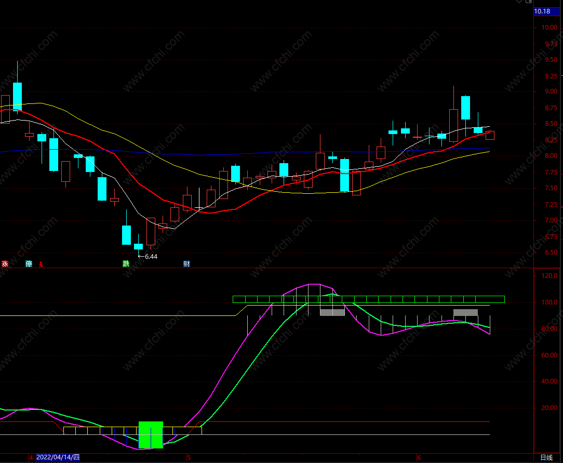Click the teal 停 event marker
Screen dimensions: 563x463
click(29, 264)
